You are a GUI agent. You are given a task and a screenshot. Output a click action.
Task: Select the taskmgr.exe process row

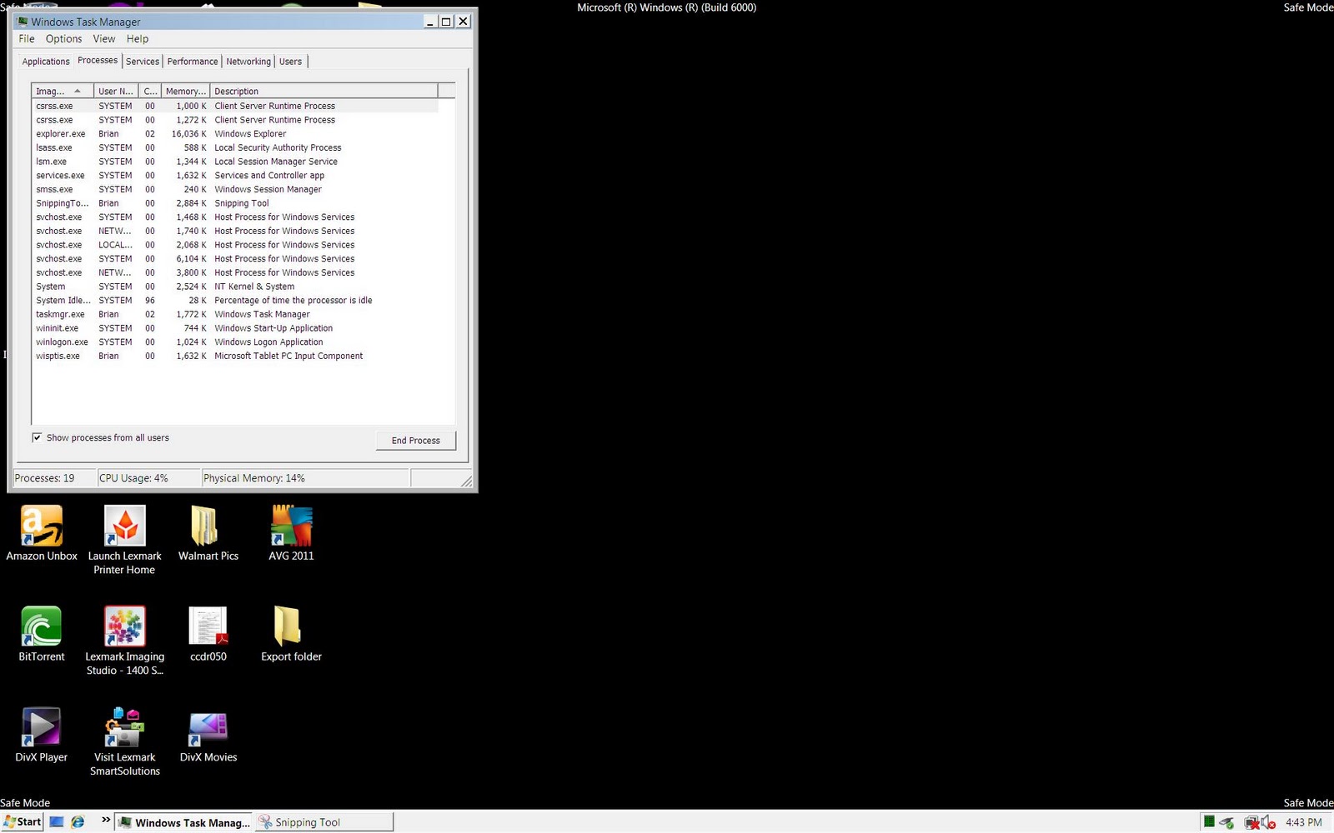(x=235, y=314)
